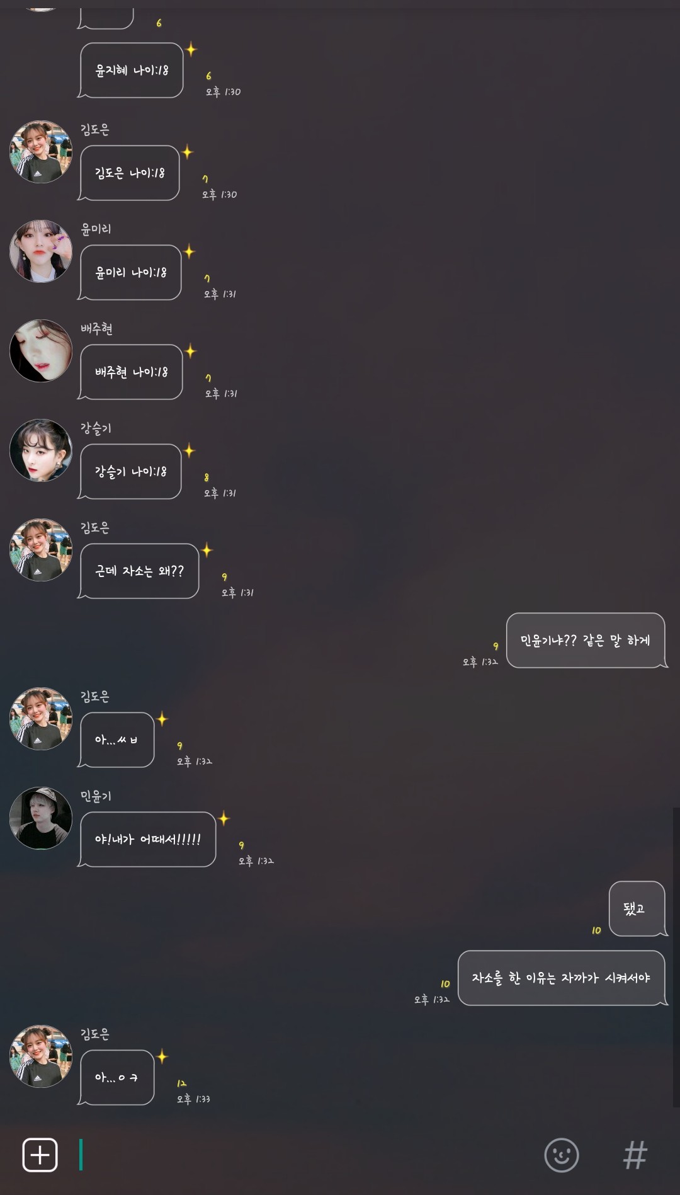Select the 민윤기냐?? 같은 말 하게 message

(x=586, y=641)
